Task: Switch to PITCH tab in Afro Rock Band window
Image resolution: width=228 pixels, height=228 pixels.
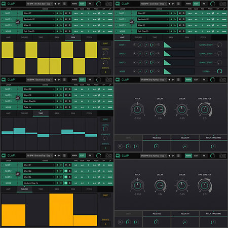Action: coord(89,37)
